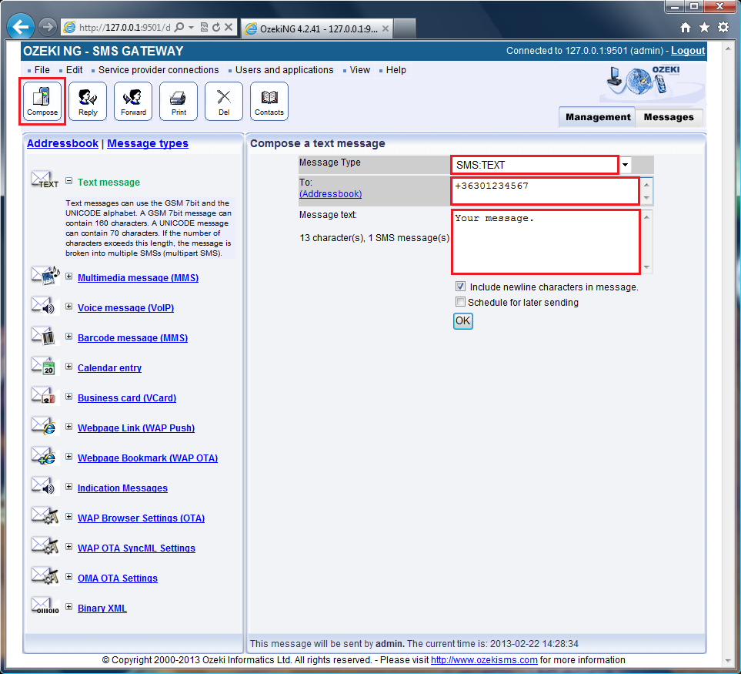Screen dimensions: 741x674
Task: Open the Compose message tool
Action: click(x=42, y=101)
